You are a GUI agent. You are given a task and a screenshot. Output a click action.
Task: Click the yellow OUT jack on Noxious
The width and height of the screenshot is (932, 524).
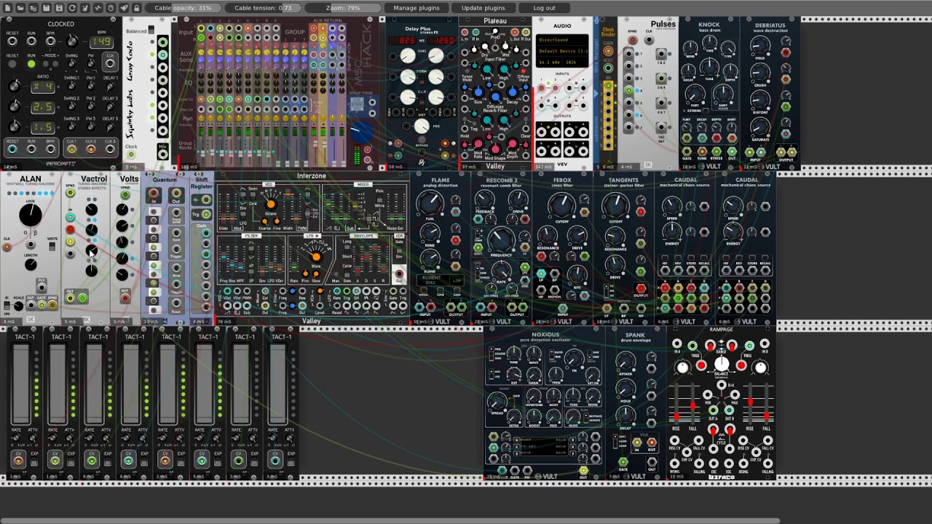pos(583,471)
